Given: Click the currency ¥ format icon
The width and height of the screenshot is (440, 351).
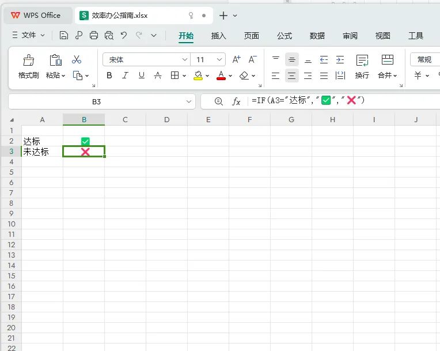Looking at the screenshot, I should click(x=418, y=76).
